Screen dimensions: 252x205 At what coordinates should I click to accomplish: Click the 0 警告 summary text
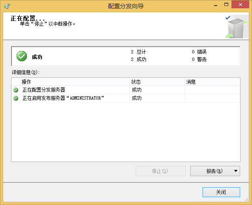[x=199, y=59]
